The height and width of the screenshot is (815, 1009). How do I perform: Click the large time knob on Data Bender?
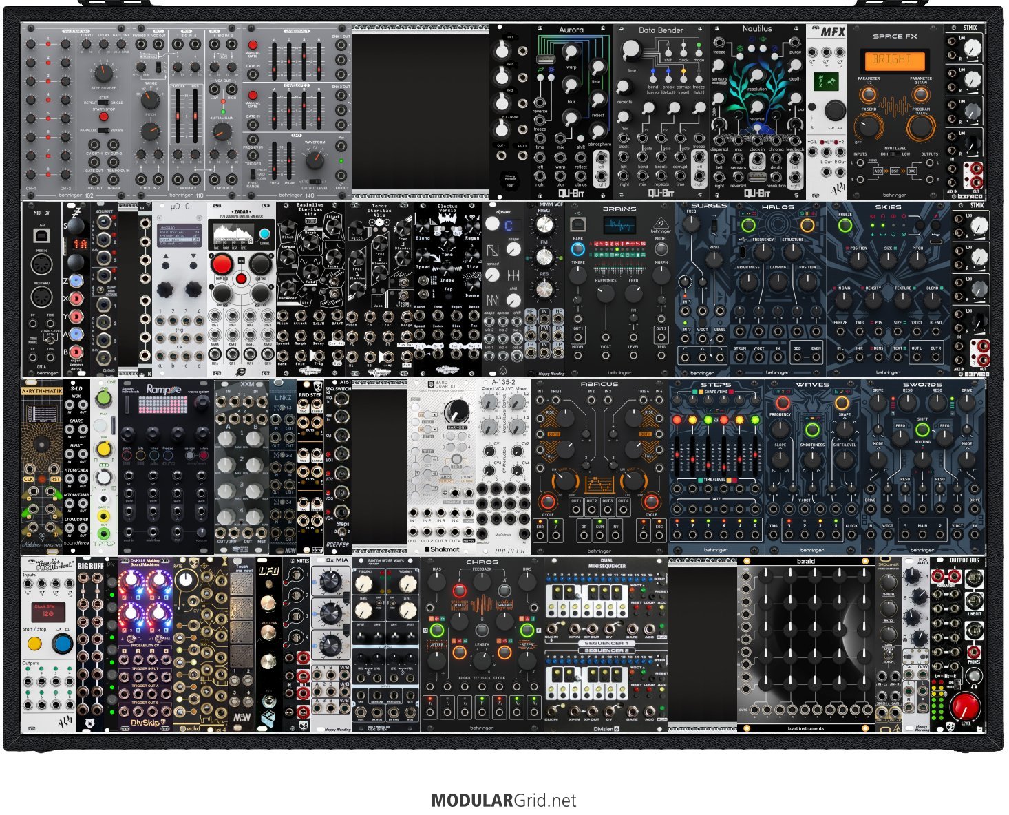[x=631, y=51]
